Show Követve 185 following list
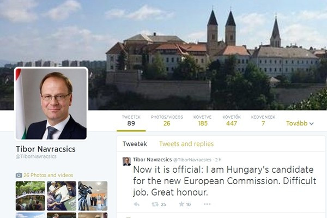Image resolution: width=327 pixels, height=218 pixels. [203, 121]
